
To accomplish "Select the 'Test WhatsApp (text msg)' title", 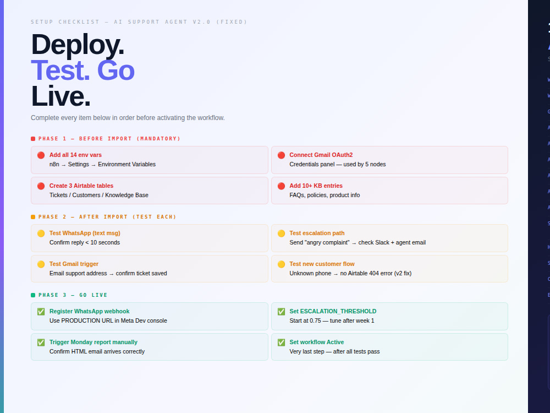I will [x=85, y=233].
